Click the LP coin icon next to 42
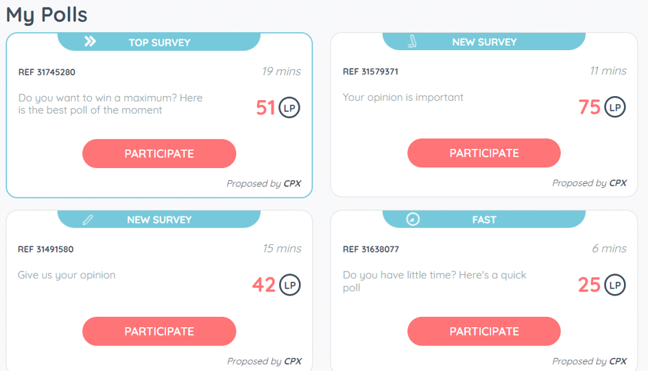 289,285
